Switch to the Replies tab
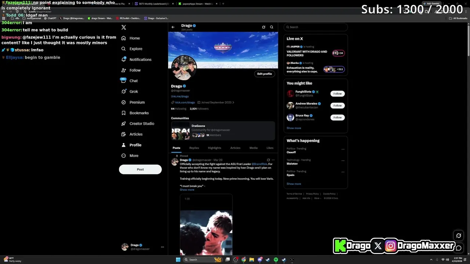 194,148
